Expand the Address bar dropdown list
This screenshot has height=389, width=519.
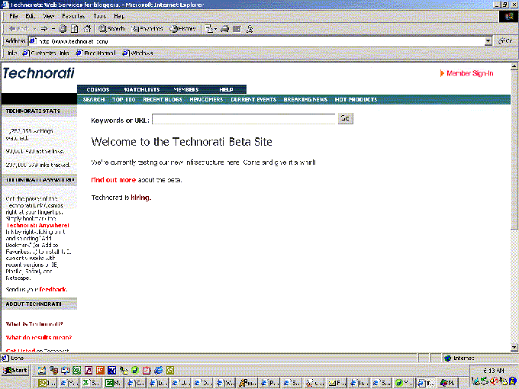pos(488,41)
